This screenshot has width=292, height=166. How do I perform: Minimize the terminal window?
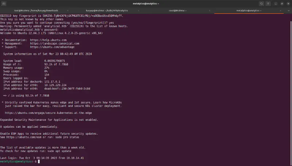tap(276, 3)
